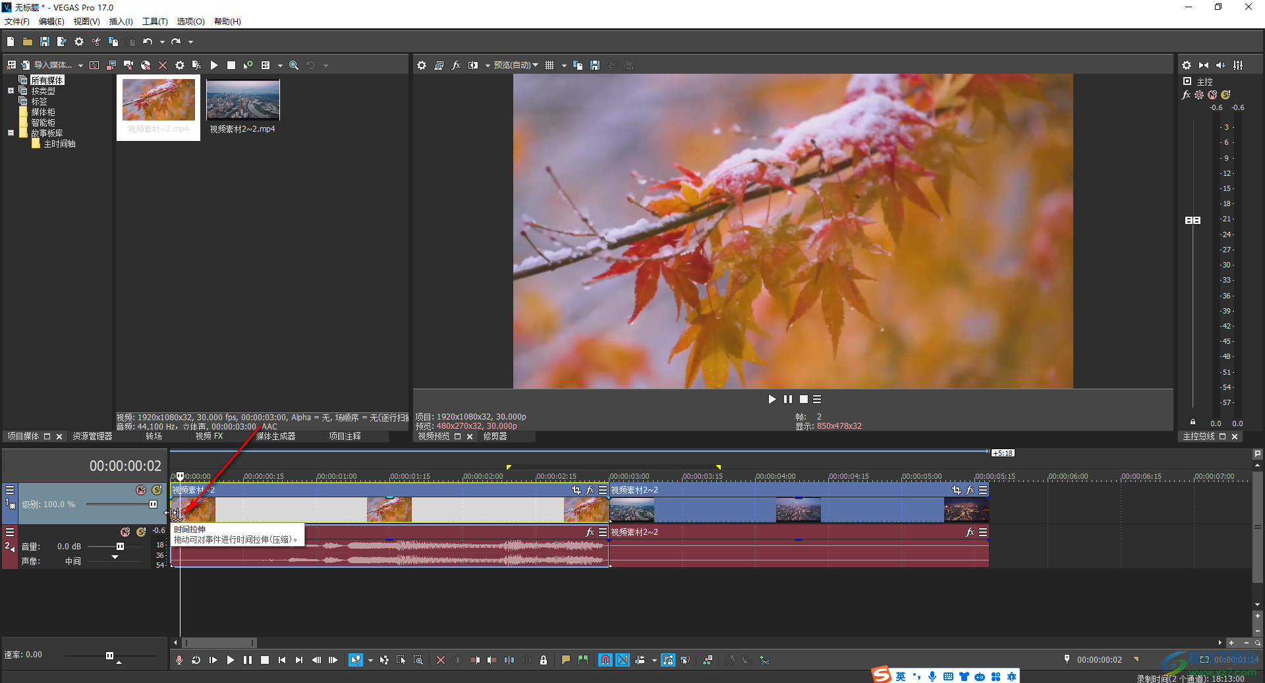
Task: Toggle the snapping magnet icon
Action: [605, 660]
